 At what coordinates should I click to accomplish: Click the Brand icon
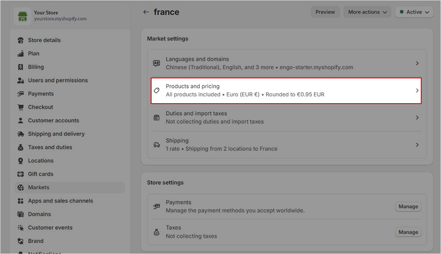point(21,241)
